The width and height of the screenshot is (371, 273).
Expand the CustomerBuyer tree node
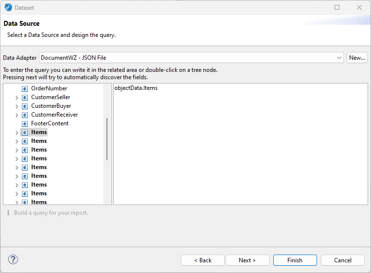pos(17,106)
